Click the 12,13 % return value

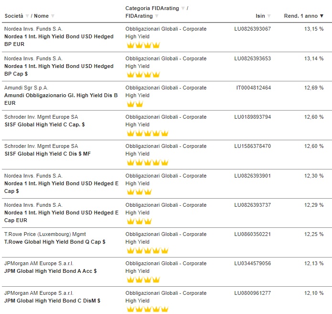(314, 263)
